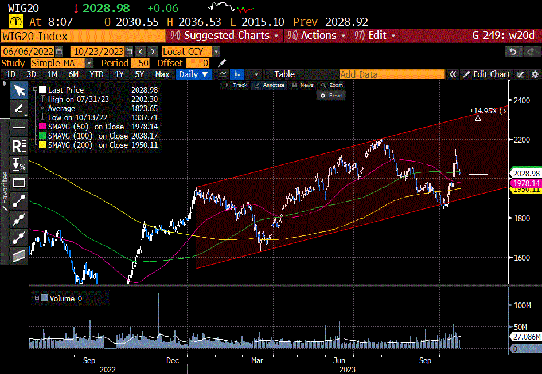Select the Max range tab
This screenshot has height=374, width=542.
click(162, 74)
